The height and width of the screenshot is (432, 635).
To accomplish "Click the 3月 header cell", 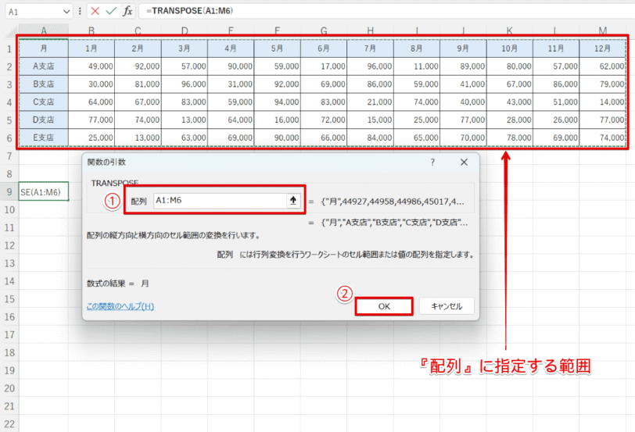I will (185, 48).
